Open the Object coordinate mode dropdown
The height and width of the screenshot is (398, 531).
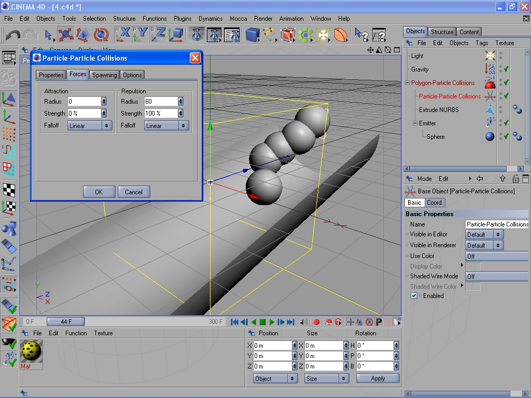tap(275, 379)
